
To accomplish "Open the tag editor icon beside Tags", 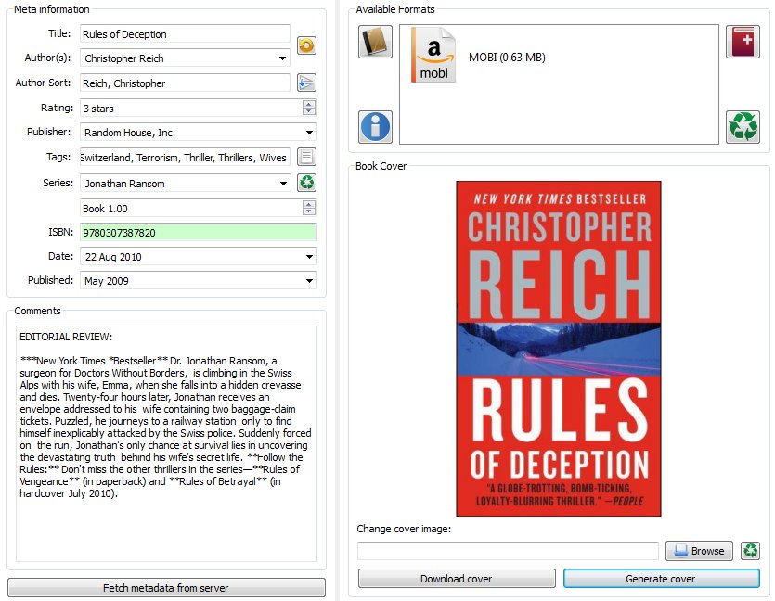I will [306, 157].
